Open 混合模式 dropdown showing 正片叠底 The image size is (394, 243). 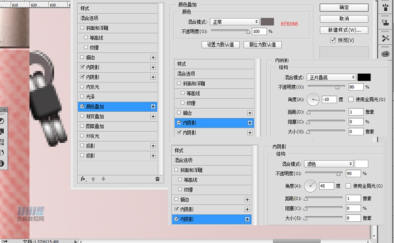tap(332, 77)
